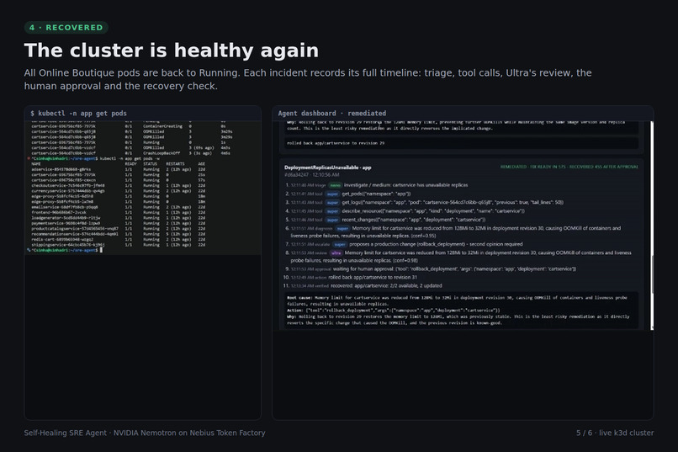The image size is (678, 452).
Task: Click the loadgenerator pod row
Action: [x=118, y=218]
